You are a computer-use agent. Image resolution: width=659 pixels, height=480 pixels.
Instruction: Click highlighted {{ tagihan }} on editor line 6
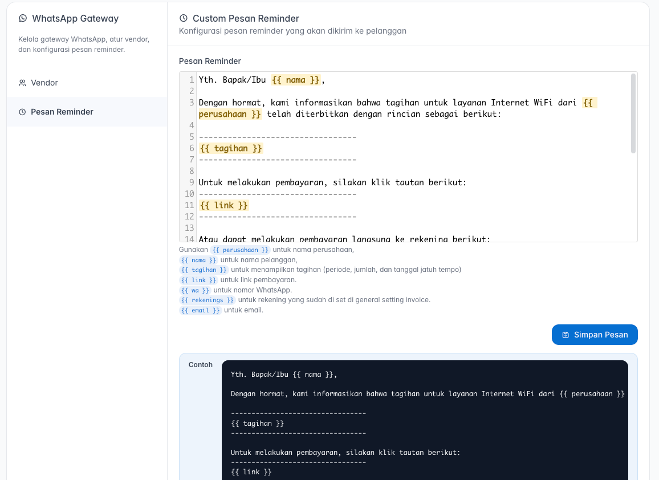[x=231, y=148]
